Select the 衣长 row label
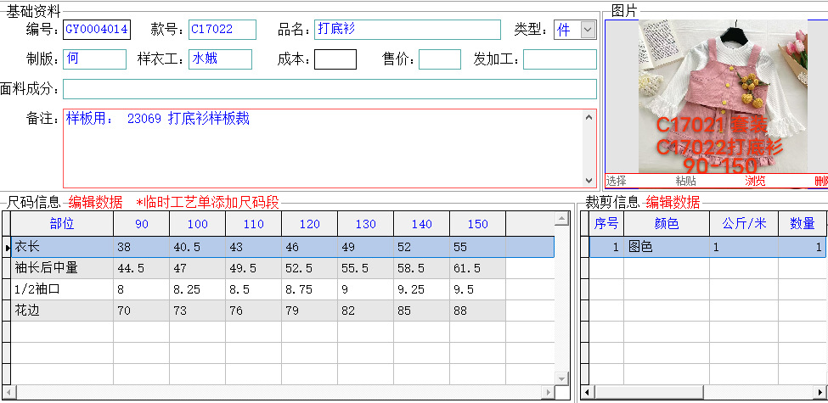 (x=62, y=247)
